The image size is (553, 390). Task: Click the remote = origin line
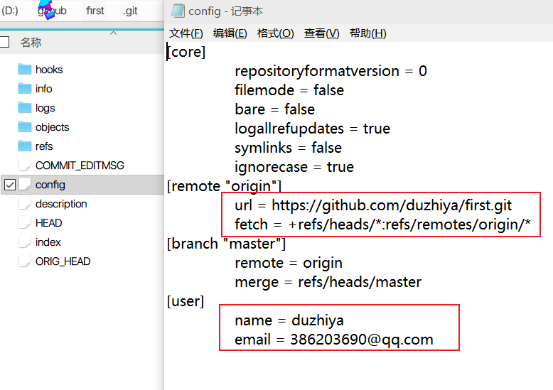click(289, 264)
